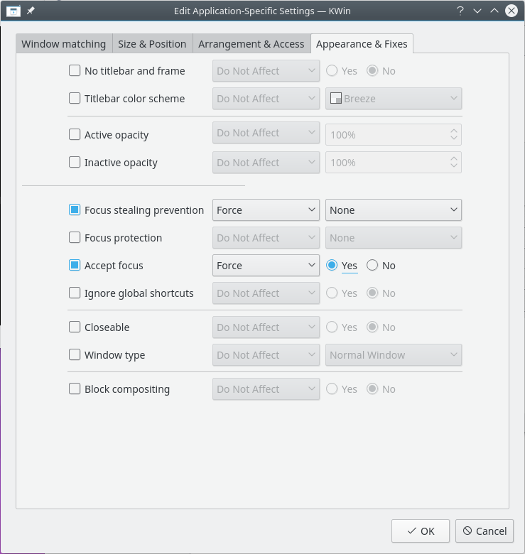Image resolution: width=525 pixels, height=554 pixels.
Task: Click the maximize arrow in titlebar
Action: pyautogui.click(x=494, y=11)
